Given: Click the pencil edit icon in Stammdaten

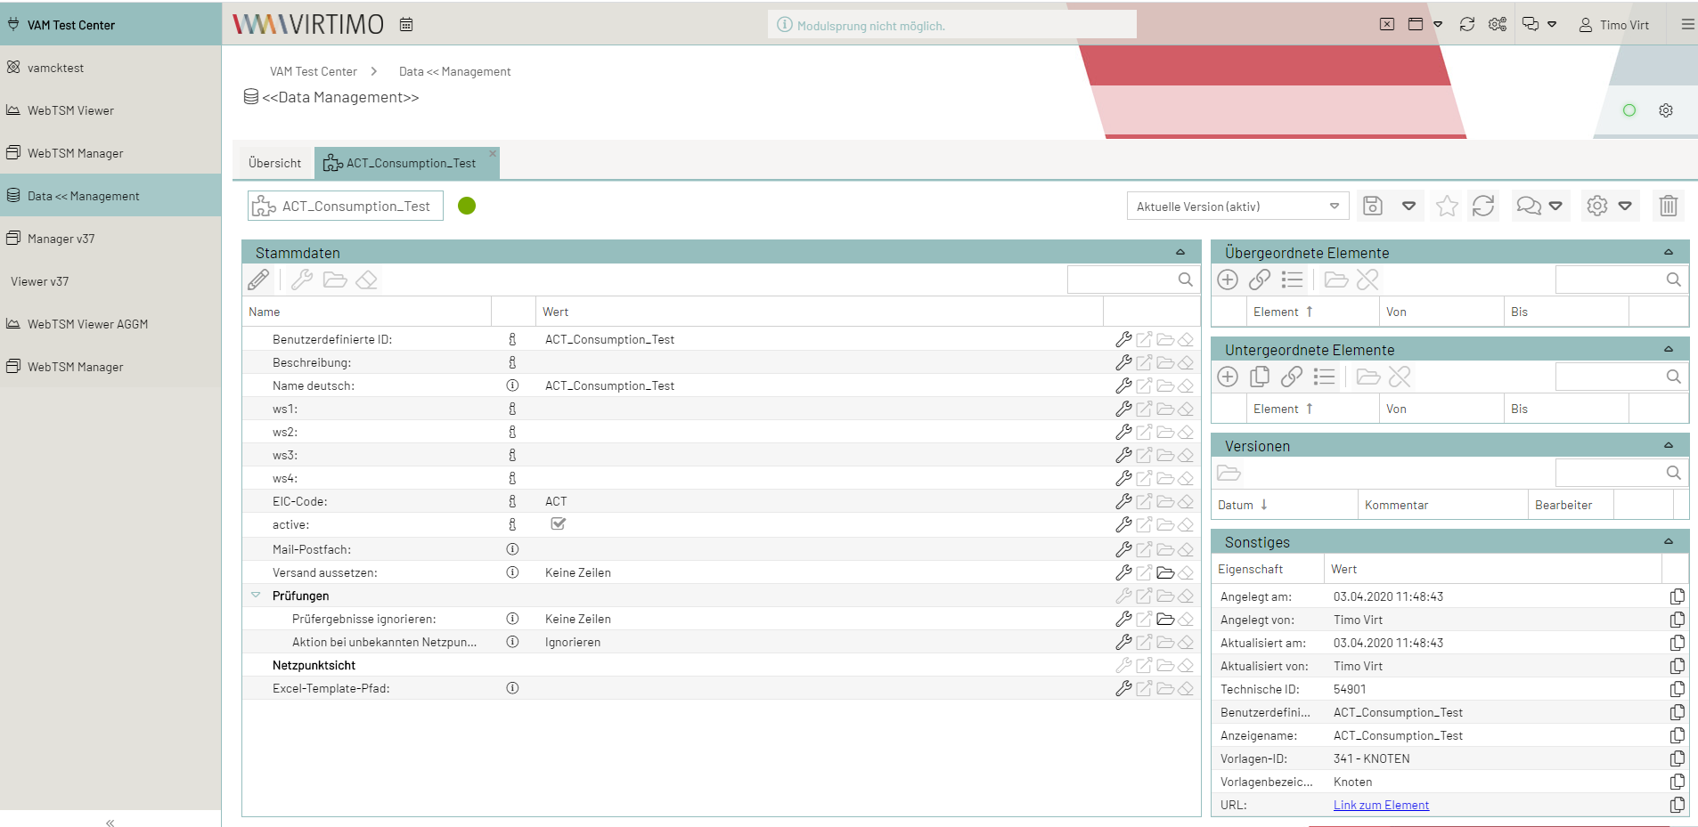Looking at the screenshot, I should [x=258, y=280].
